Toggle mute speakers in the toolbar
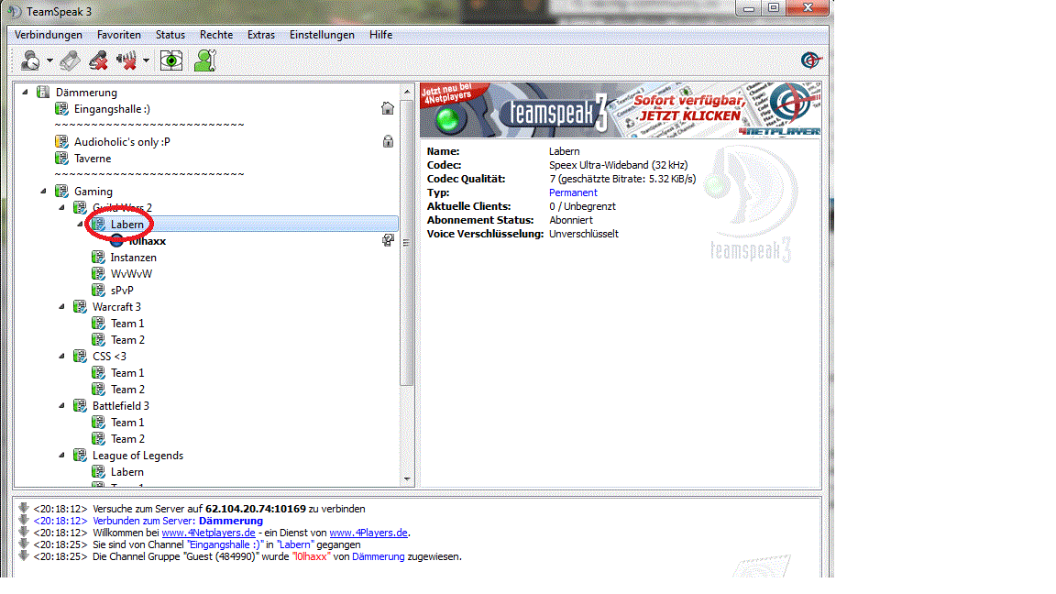Viewport: 1056px width, 594px height. pos(126,60)
